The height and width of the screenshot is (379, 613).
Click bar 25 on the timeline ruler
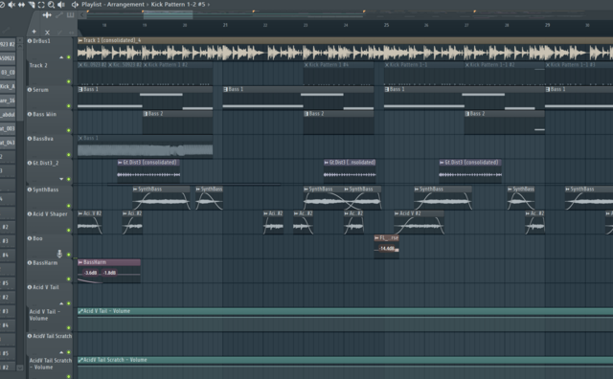coord(386,25)
